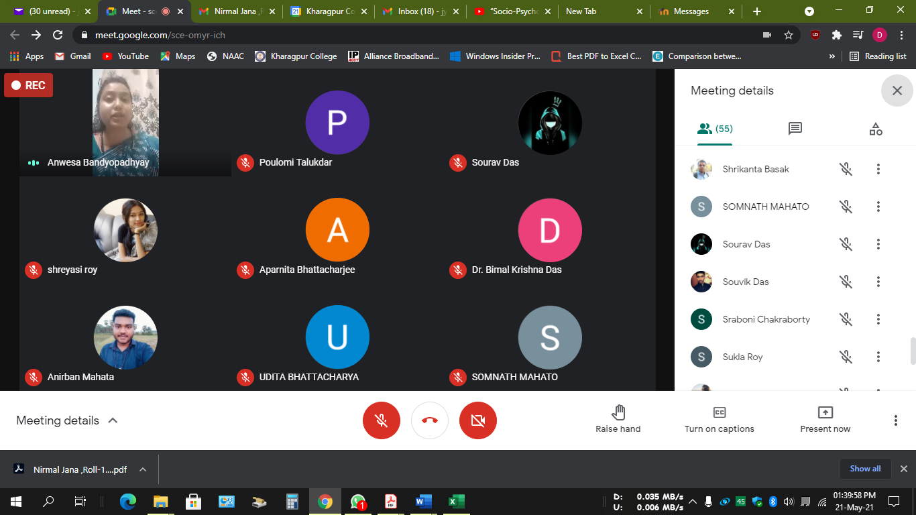
Task: Open the Chrome profile avatar D
Action: [x=880, y=35]
